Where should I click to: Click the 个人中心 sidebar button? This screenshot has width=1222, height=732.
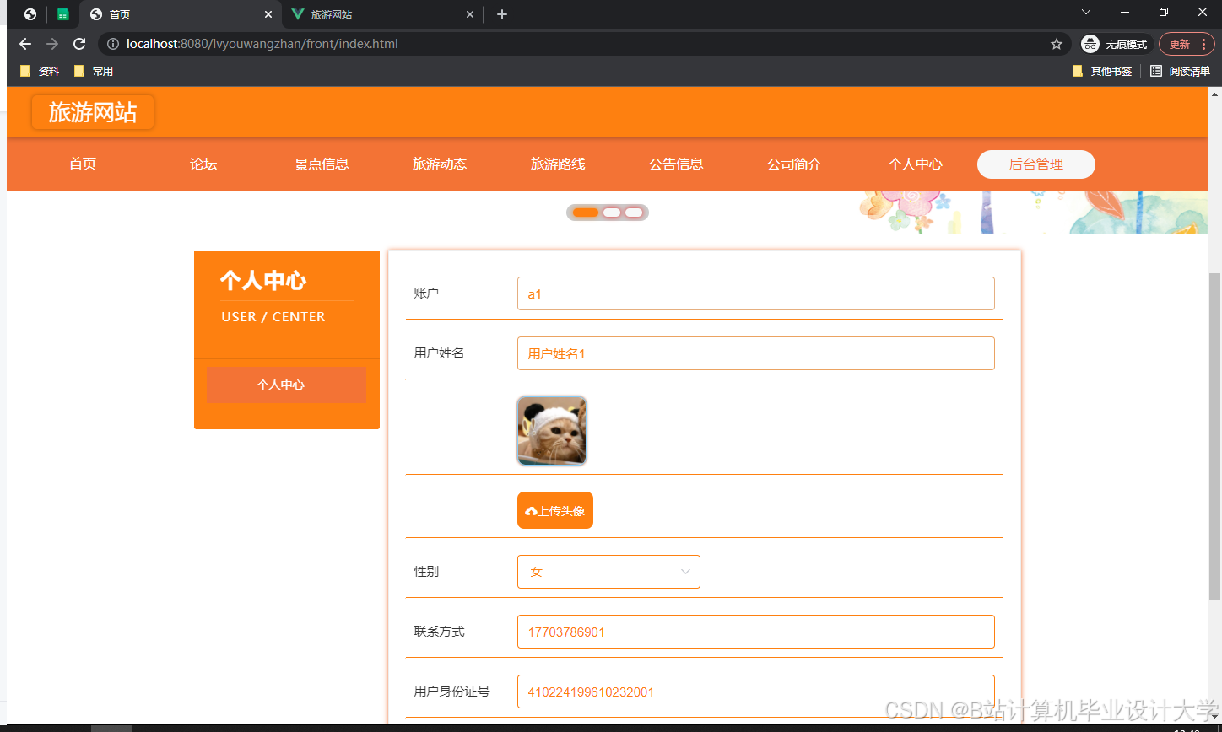[286, 385]
